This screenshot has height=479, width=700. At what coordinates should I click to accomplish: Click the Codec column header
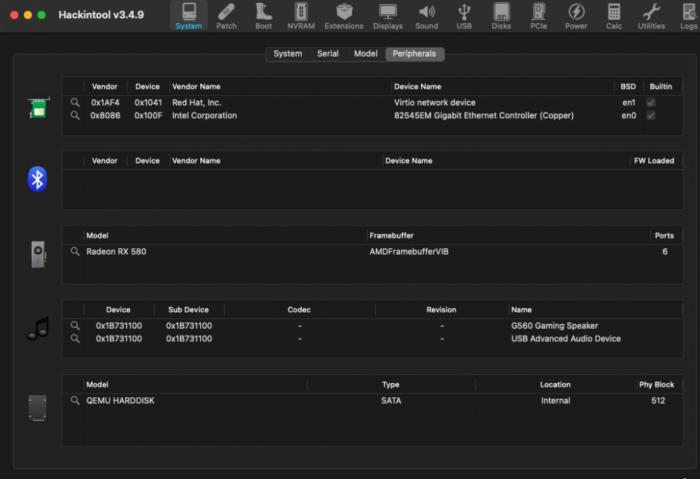pos(299,310)
